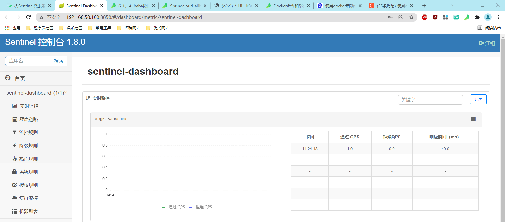The width and height of the screenshot is (505, 222).
Task: Open 系统规则 in the sidebar
Action: (x=25, y=172)
